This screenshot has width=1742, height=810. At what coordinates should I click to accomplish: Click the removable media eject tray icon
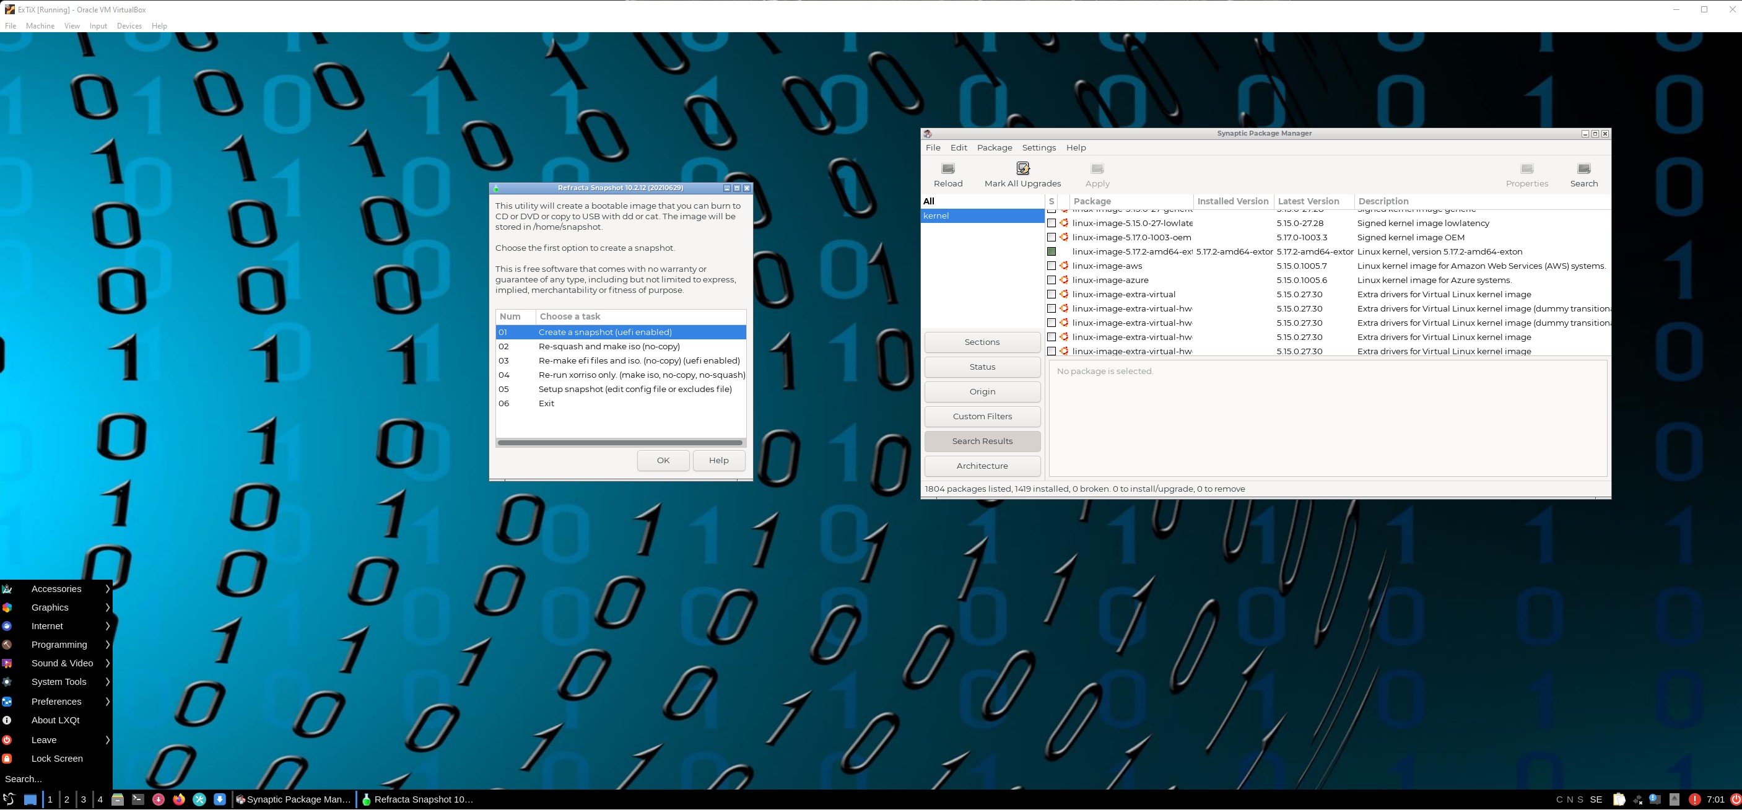click(x=1674, y=799)
